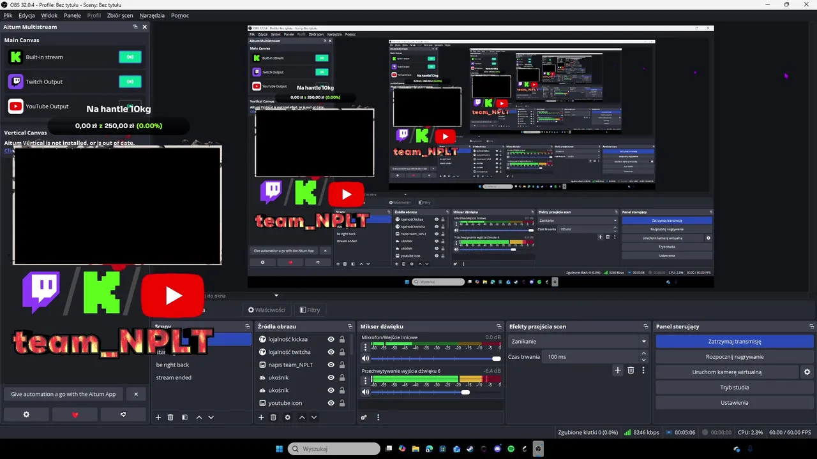Add a transition with plus icon in Efekty przejścia scen
Image resolution: width=817 pixels, height=459 pixels.
618,370
